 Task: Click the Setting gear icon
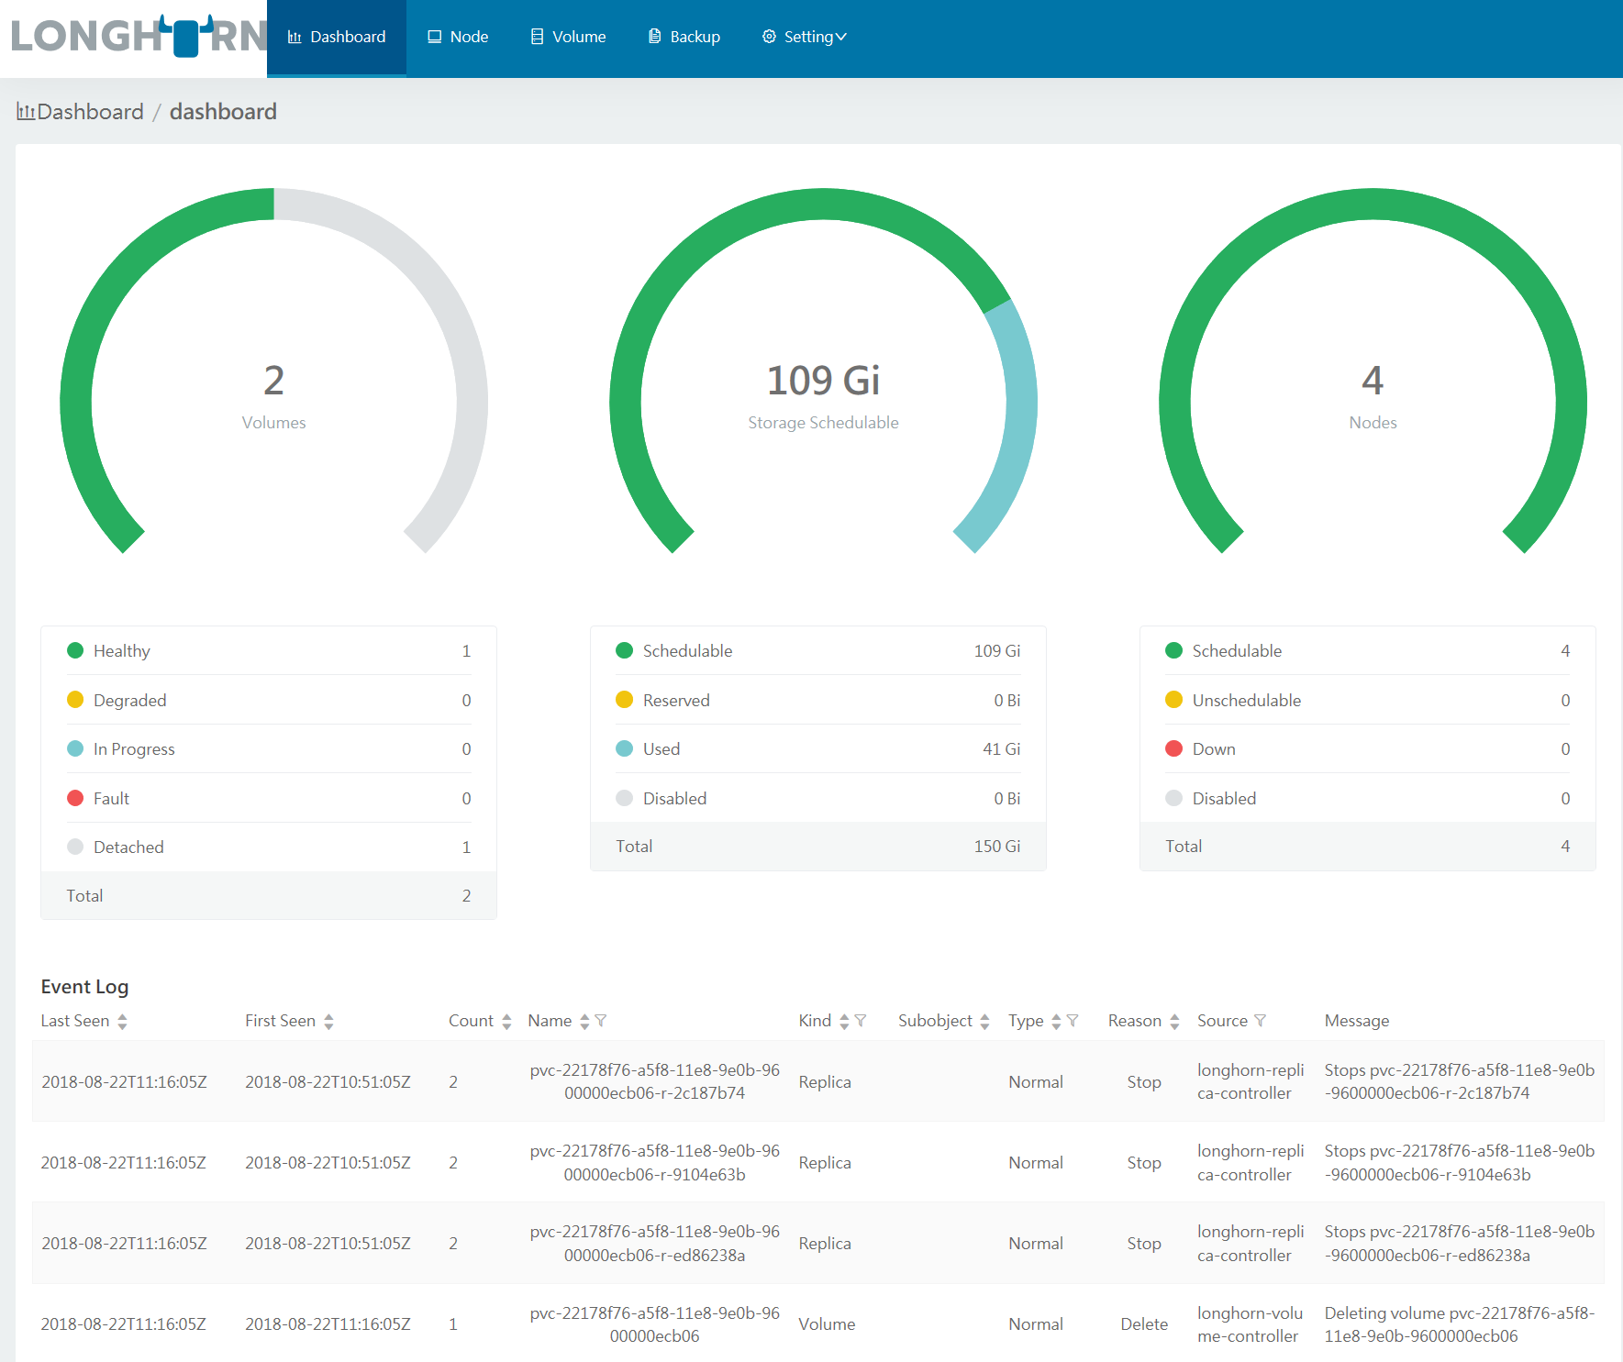coord(769,36)
